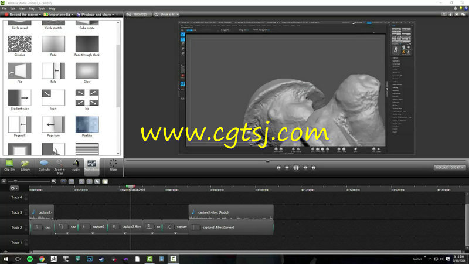Click the Import media button
Image resolution: width=469 pixels, height=264 pixels.
57,14
